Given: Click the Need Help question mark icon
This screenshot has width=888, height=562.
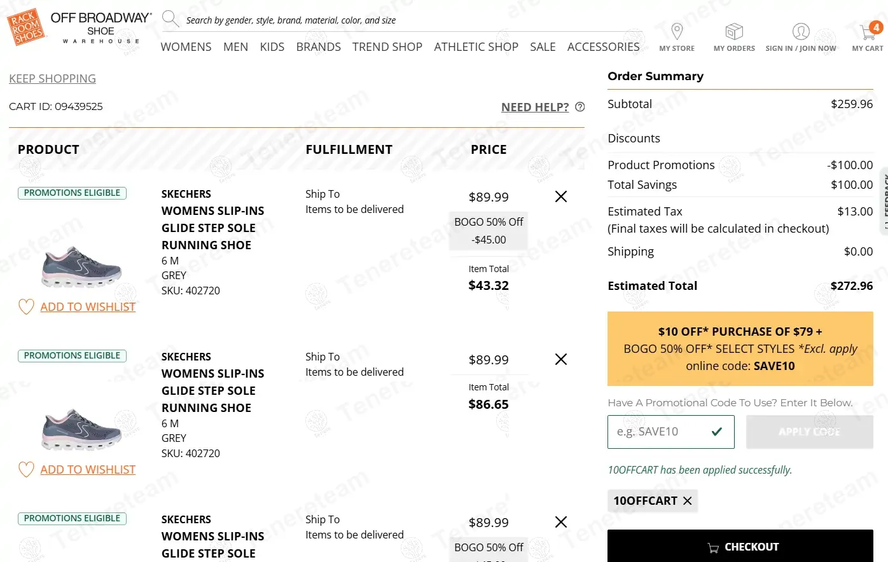Looking at the screenshot, I should coord(580,107).
